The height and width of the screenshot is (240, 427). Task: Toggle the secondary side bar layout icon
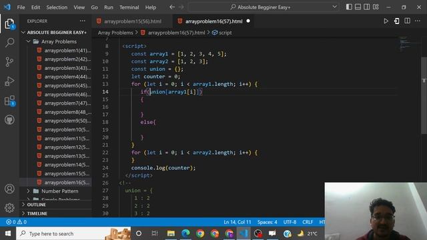[x=367, y=7]
